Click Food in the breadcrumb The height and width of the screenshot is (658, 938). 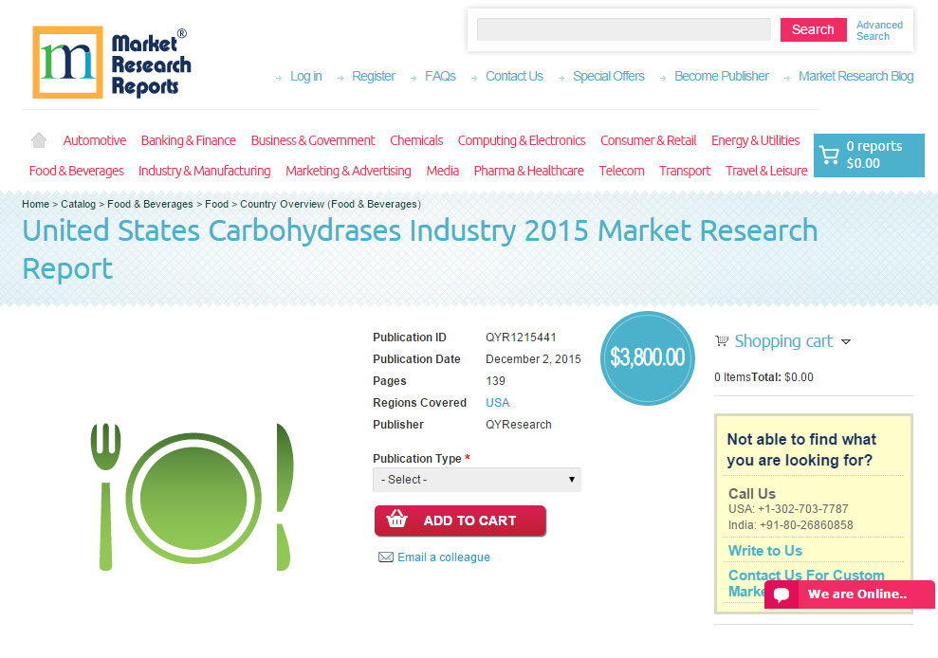[216, 204]
